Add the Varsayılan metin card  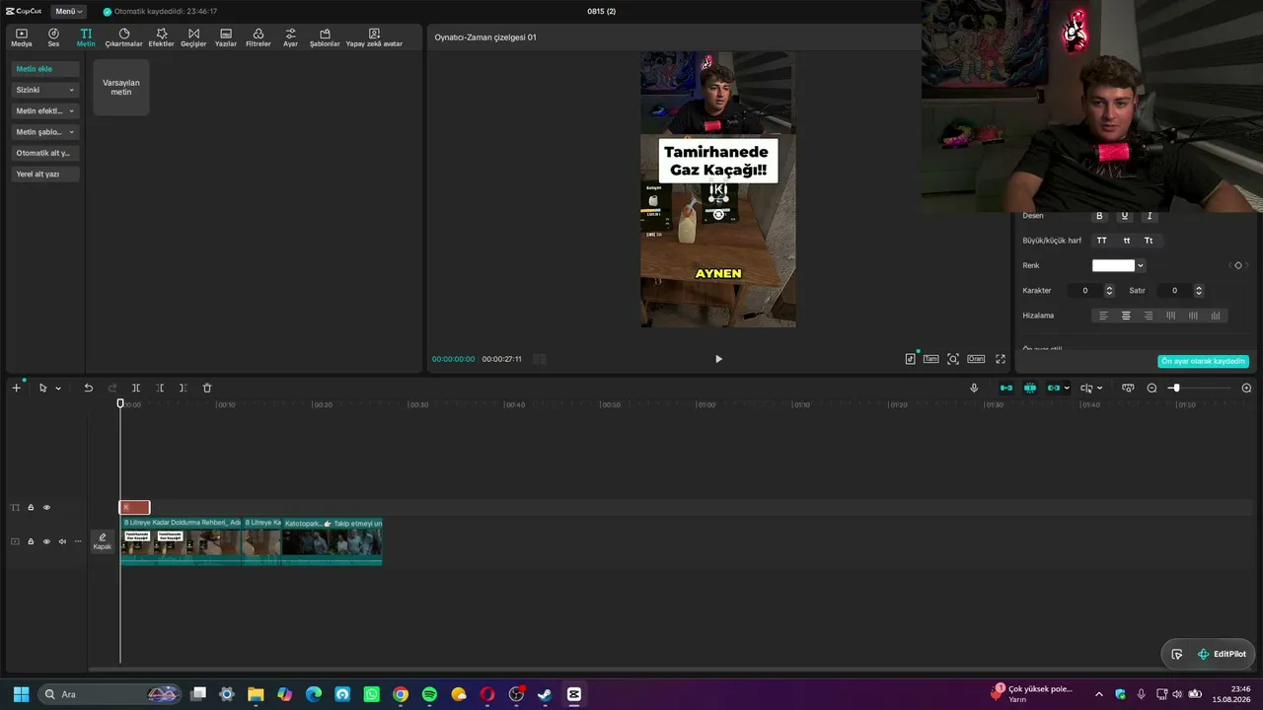point(121,87)
